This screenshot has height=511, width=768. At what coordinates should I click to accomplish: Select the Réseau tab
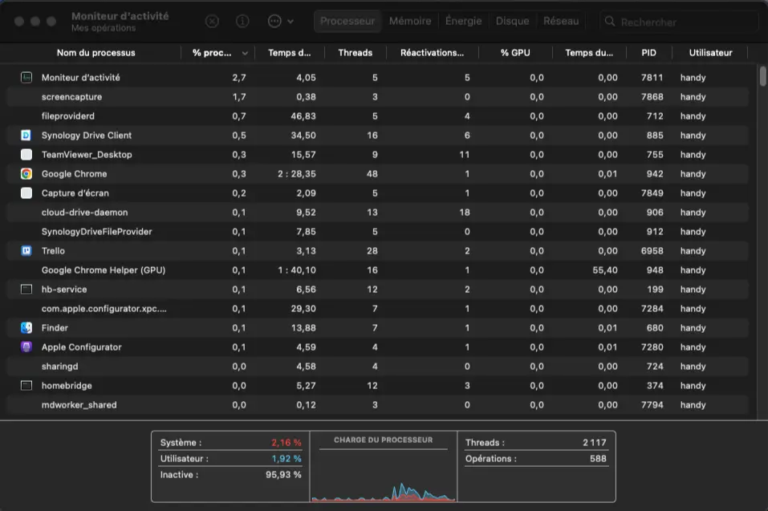click(x=560, y=22)
